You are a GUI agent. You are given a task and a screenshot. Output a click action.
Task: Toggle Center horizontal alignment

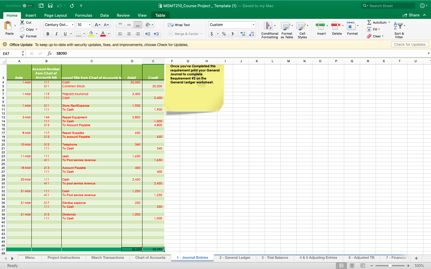click(129, 34)
